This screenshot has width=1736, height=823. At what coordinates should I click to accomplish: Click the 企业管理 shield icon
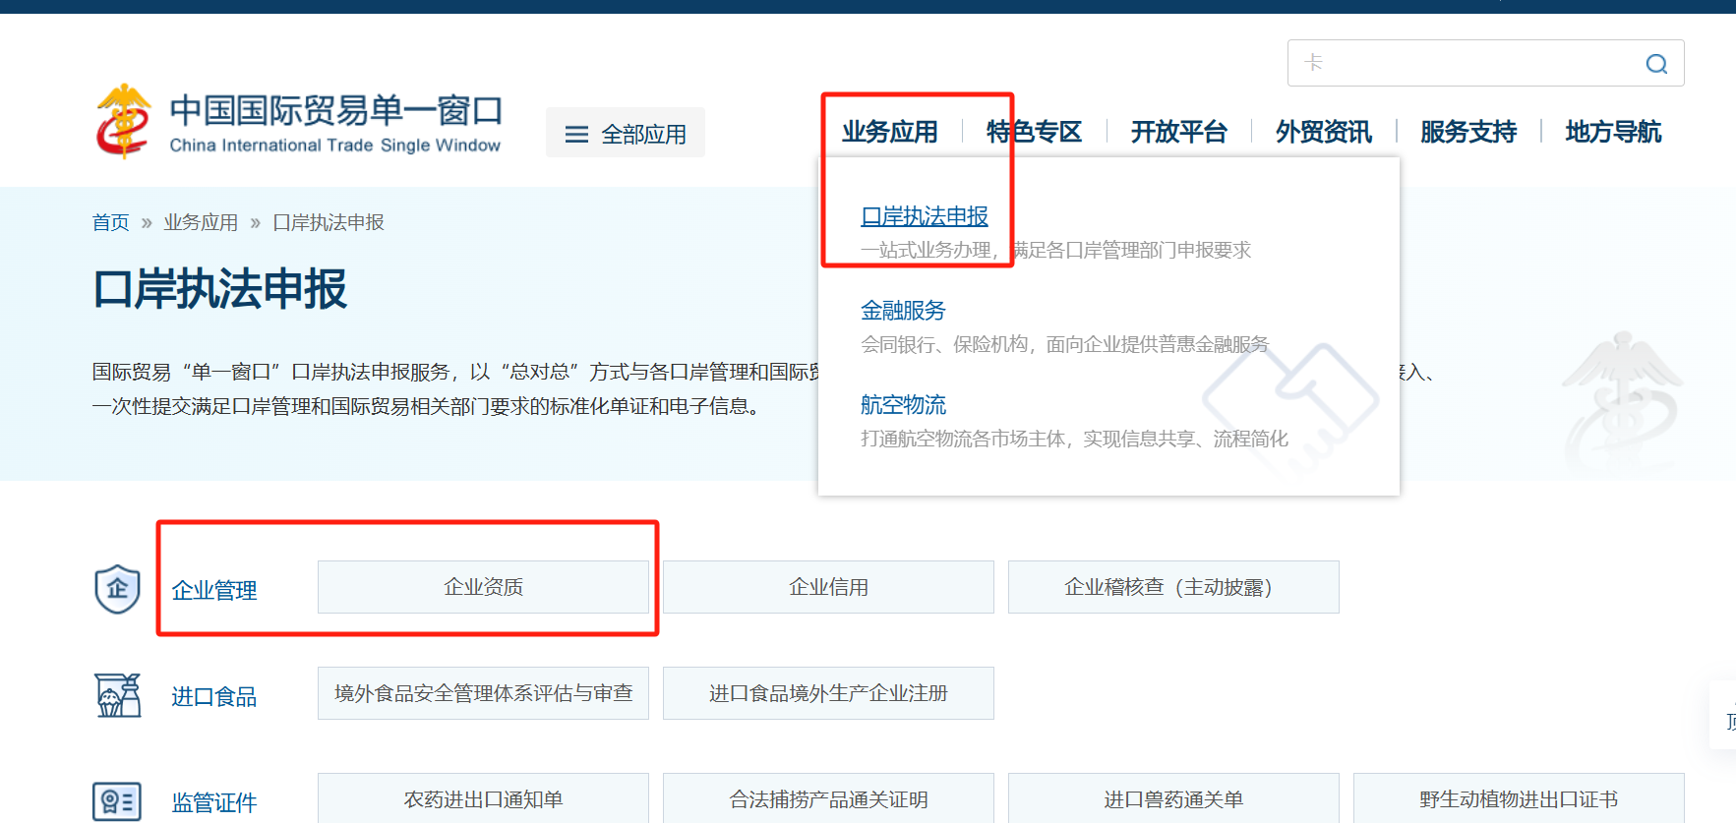[117, 589]
